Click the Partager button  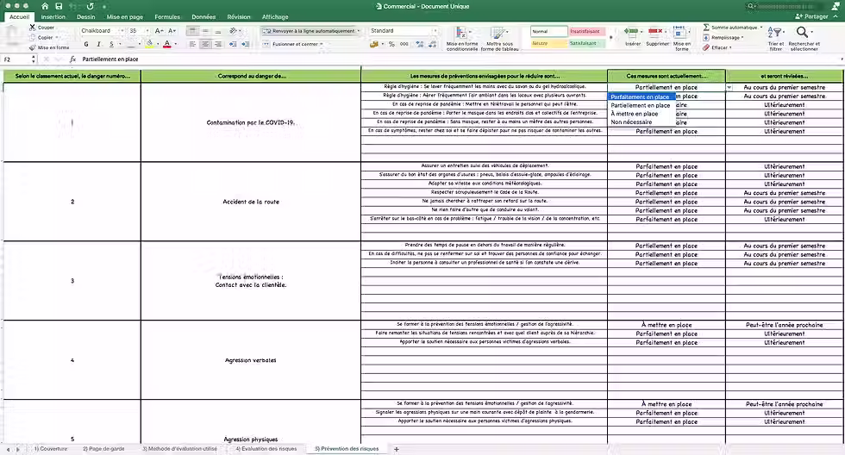tap(811, 16)
